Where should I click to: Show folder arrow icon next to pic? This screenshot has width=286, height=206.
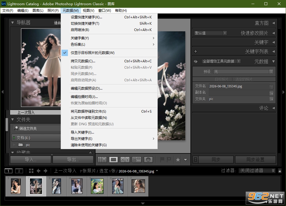271,99
